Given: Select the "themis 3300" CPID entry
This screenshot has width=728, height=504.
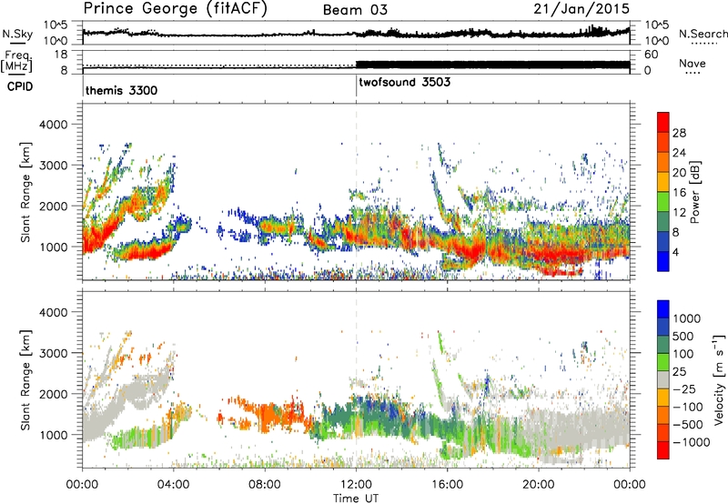Looking at the screenshot, I should tap(121, 90).
